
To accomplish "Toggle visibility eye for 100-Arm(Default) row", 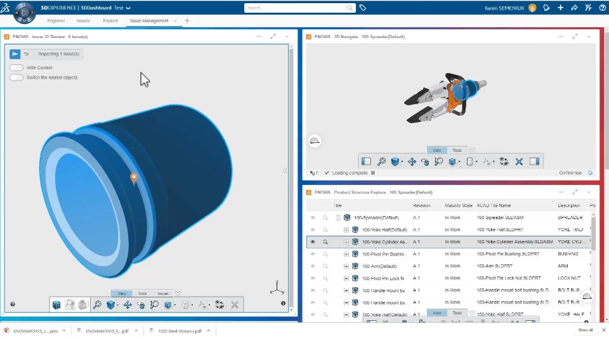I will (313, 266).
